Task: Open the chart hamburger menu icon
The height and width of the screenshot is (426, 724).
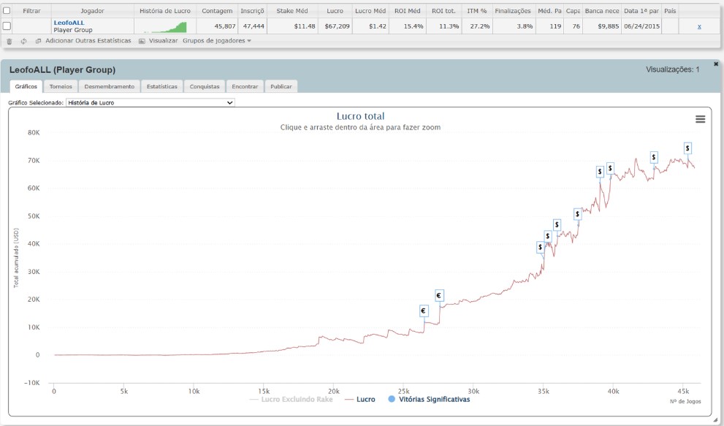Action: coord(700,119)
